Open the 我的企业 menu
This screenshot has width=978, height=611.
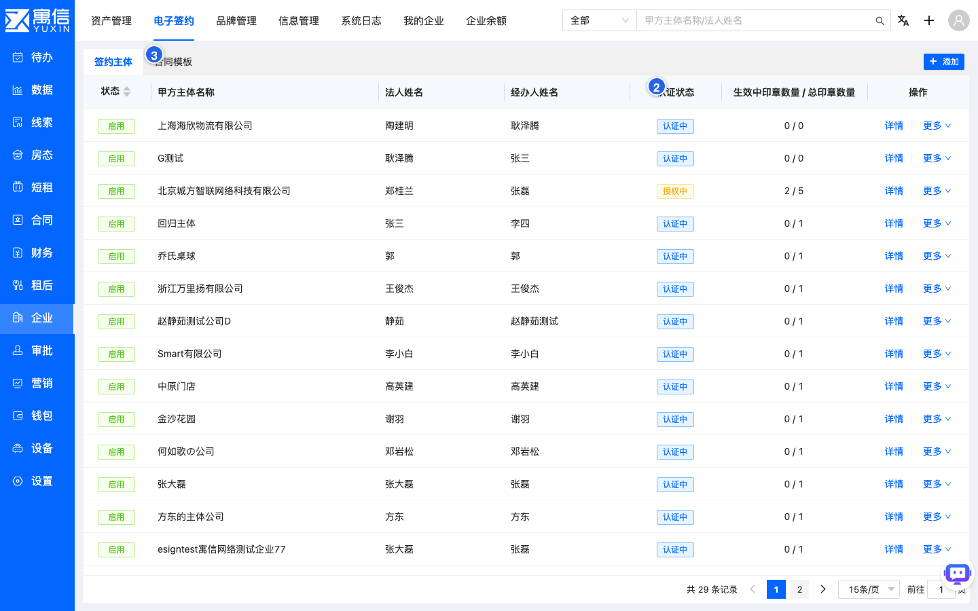(424, 21)
